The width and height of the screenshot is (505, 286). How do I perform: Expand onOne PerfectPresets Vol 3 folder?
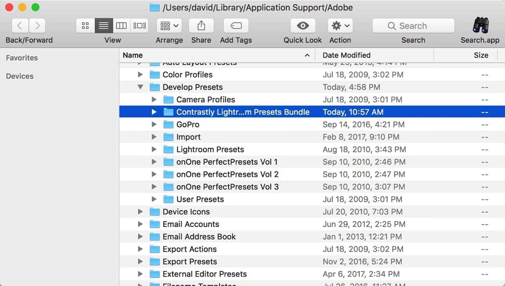pos(154,187)
